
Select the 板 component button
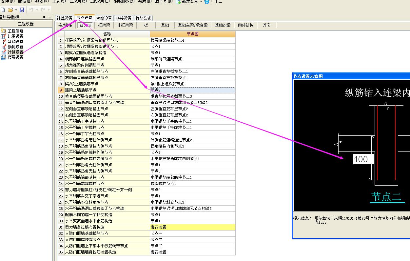pyautogui.click(x=146, y=25)
